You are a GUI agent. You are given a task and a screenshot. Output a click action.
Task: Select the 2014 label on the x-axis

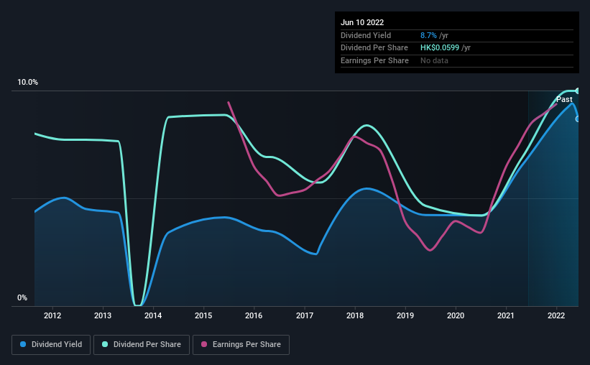(153, 315)
